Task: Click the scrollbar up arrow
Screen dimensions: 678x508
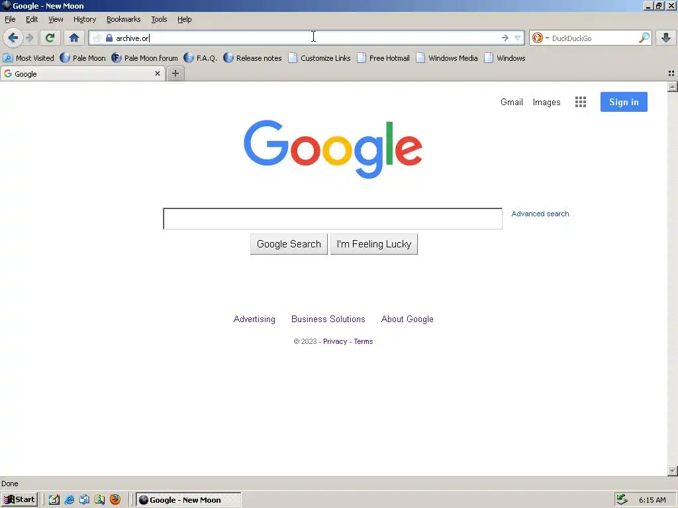Action: coord(673,87)
